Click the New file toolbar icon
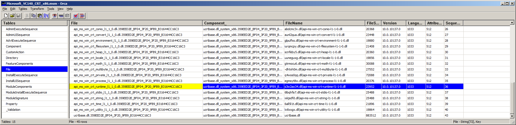Image resolution: width=516 pixels, height=125 pixels. [6, 16]
